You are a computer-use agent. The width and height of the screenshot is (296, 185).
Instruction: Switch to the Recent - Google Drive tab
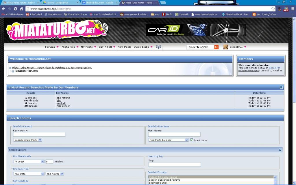pyautogui.click(x=60, y=3)
